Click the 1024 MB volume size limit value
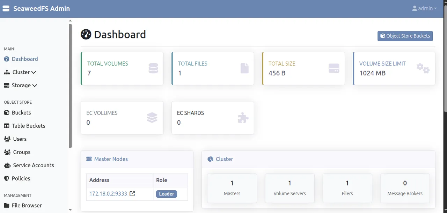447x213 pixels. (x=372, y=73)
